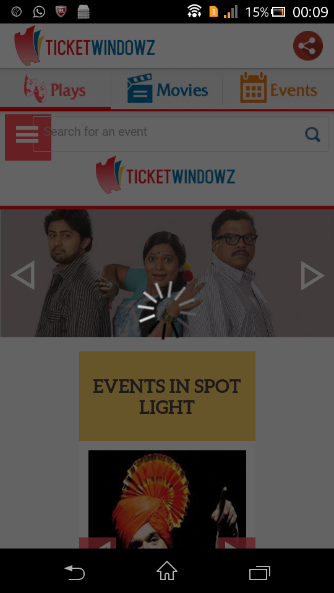Switch to the Movies tab
Viewport: 334px width, 593px height.
pos(167,90)
